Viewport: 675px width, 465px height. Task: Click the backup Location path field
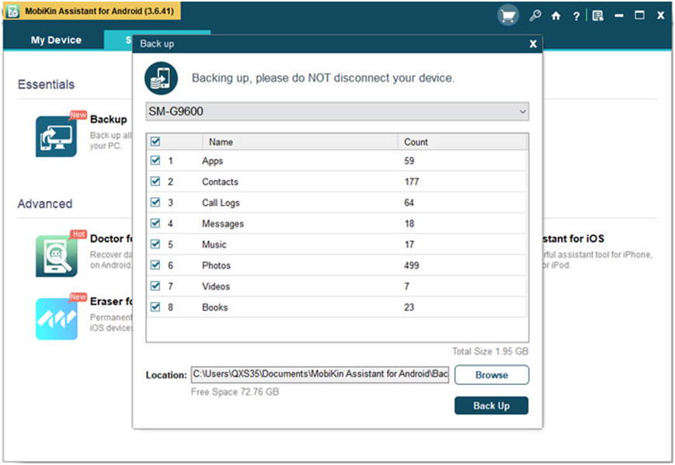pos(319,374)
